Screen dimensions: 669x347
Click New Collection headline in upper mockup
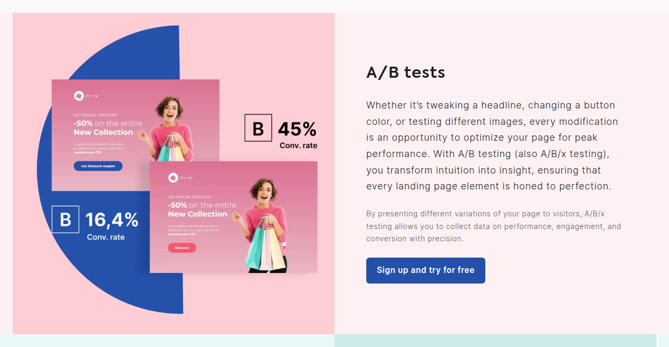pyautogui.click(x=103, y=132)
